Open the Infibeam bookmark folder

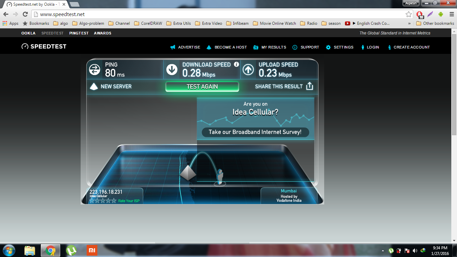pyautogui.click(x=238, y=23)
